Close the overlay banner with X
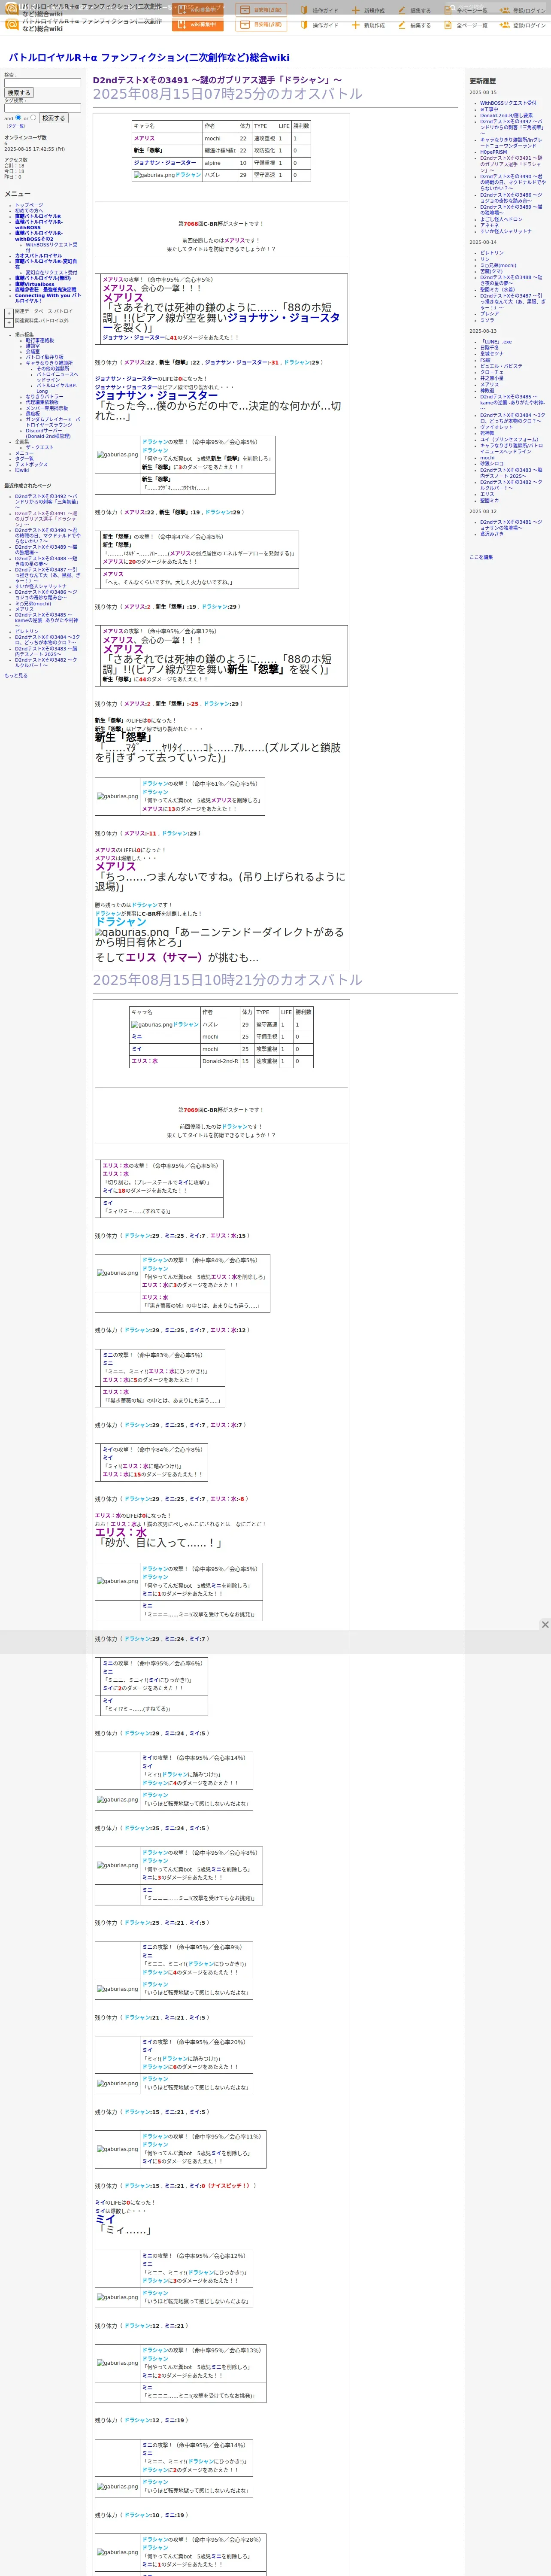Viewport: 551px width, 2576px height. 545,1625
